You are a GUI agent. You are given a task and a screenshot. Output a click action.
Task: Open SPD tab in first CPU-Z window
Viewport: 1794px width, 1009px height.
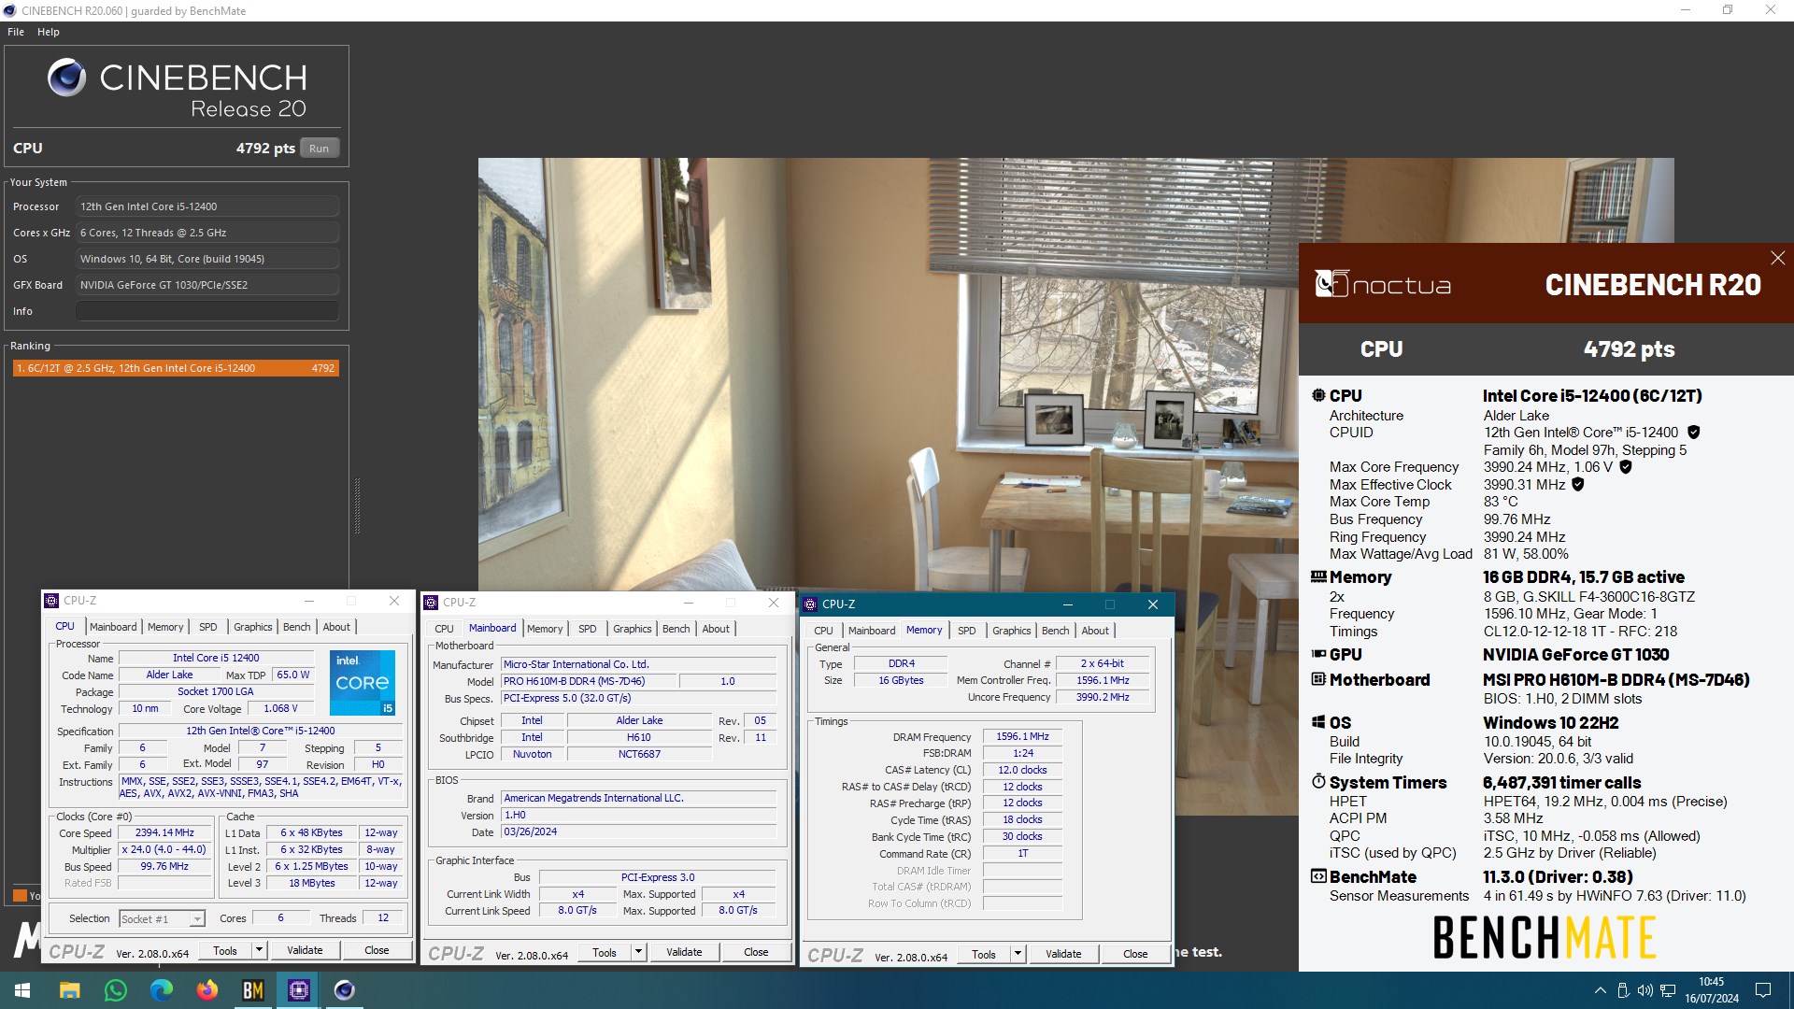point(208,627)
